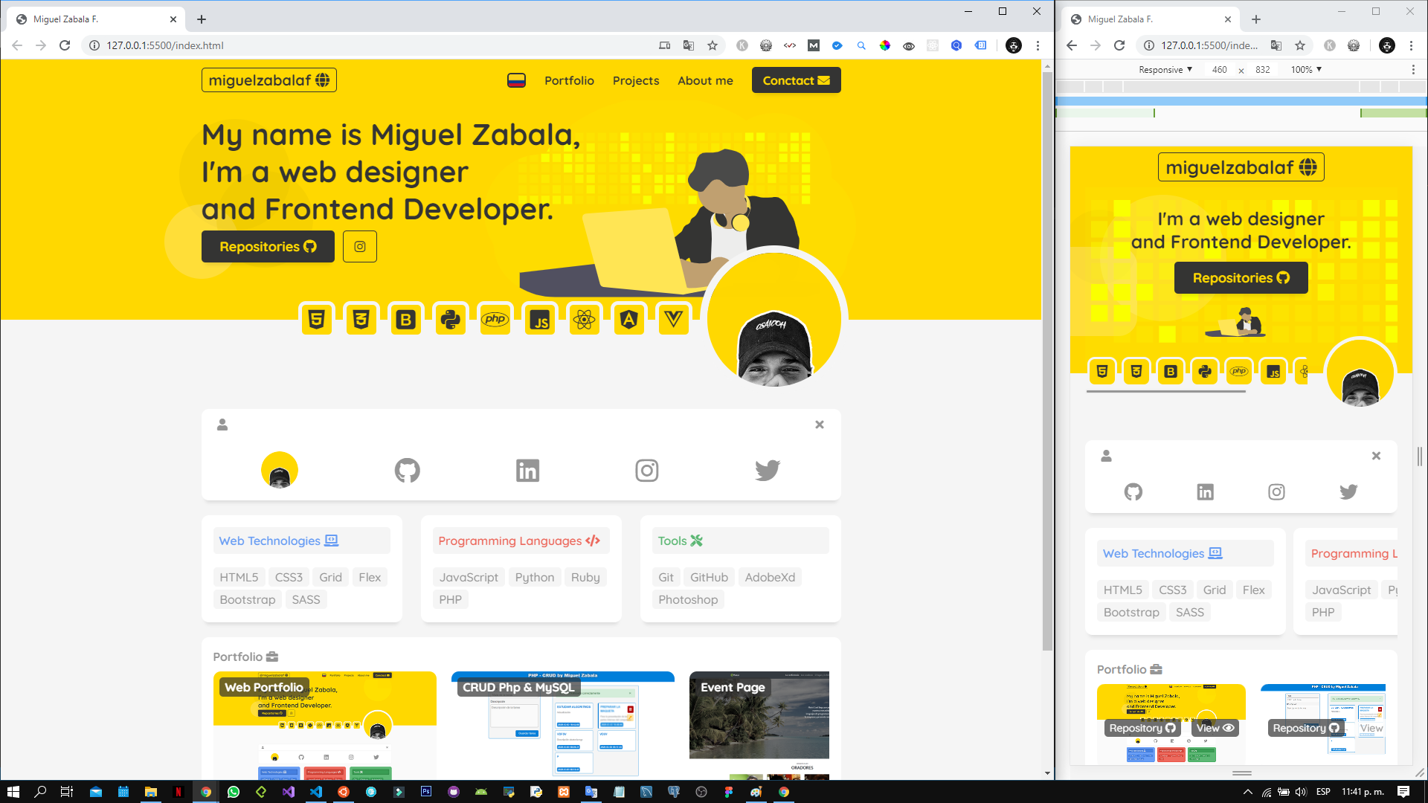Open Instagram icon in responsive preview window
This screenshot has height=803, width=1428.
click(1277, 491)
